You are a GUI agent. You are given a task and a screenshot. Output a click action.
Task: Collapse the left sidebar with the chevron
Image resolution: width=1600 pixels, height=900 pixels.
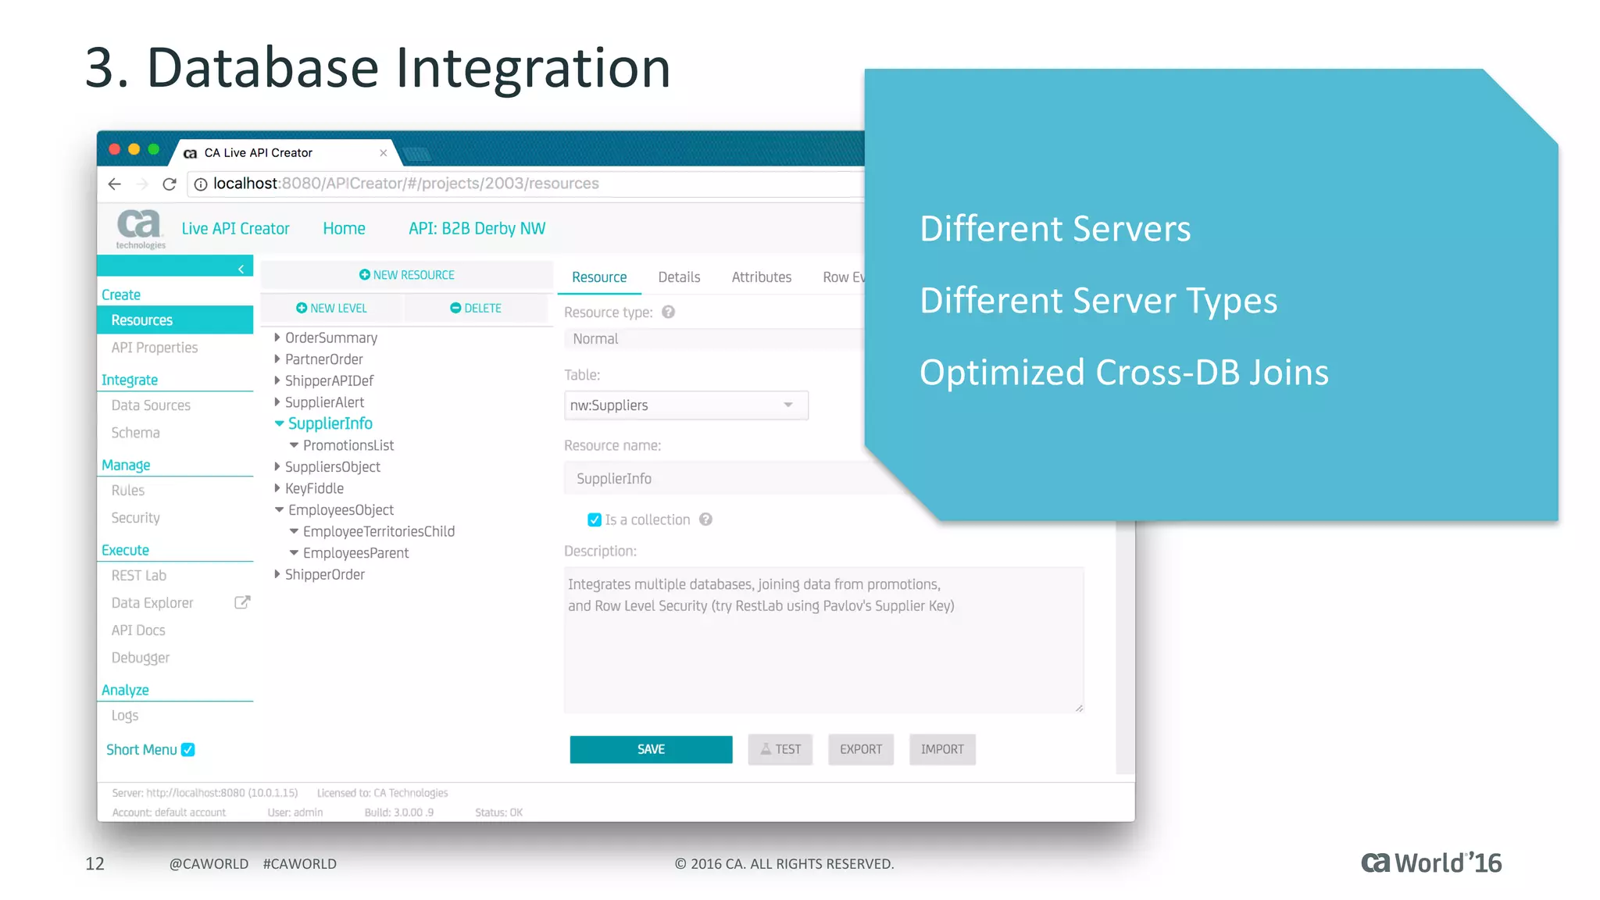click(x=241, y=269)
